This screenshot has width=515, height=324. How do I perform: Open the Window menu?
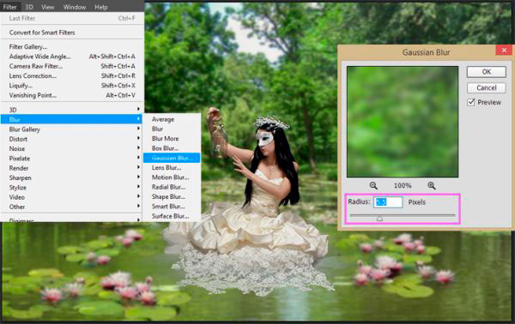pyautogui.click(x=75, y=7)
